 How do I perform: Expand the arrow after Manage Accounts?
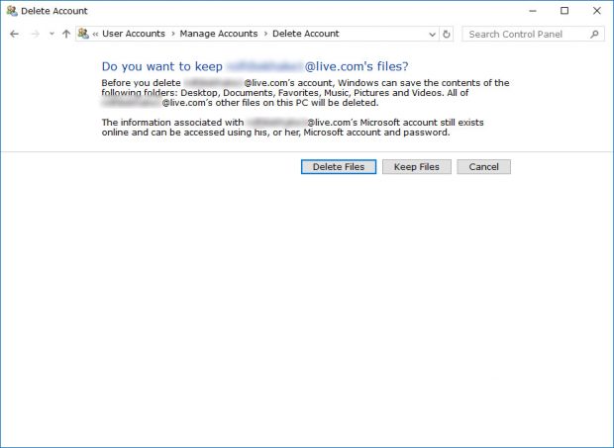[265, 34]
